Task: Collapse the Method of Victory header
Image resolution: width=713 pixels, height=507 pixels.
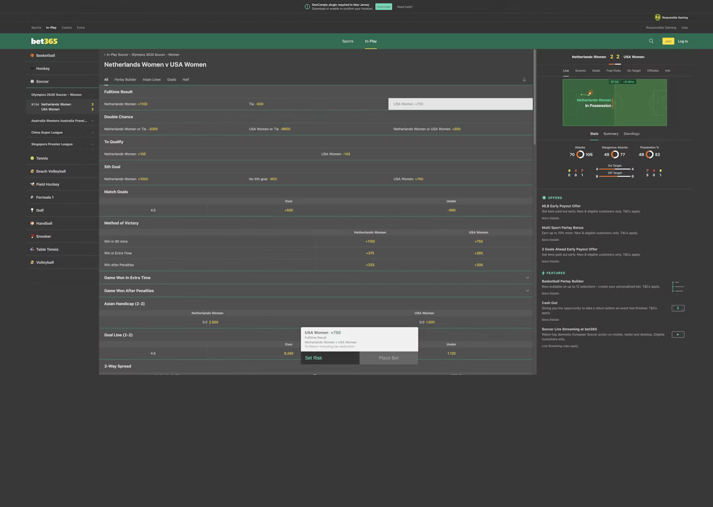Action: coord(316,223)
